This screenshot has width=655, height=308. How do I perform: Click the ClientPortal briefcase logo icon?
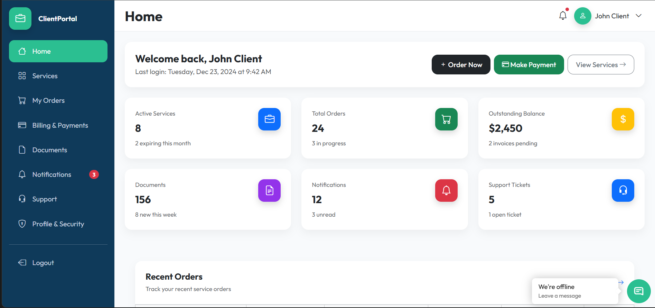pos(20,18)
